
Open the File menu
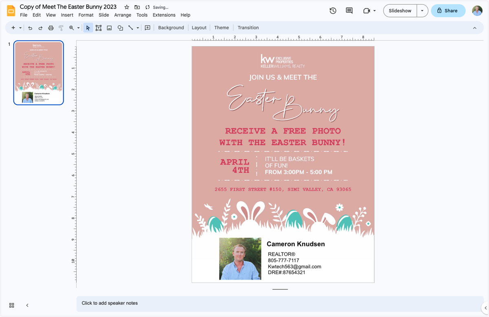point(24,15)
